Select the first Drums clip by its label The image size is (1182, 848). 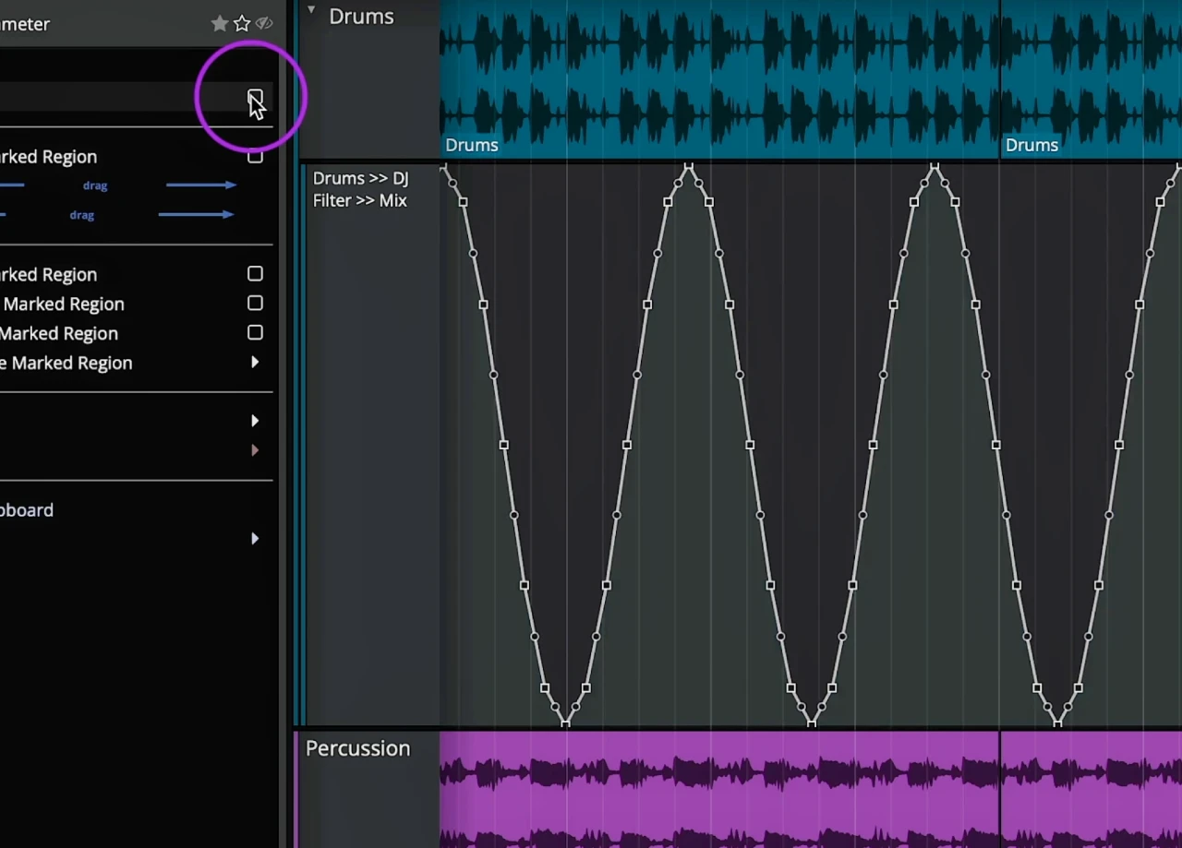tap(472, 145)
